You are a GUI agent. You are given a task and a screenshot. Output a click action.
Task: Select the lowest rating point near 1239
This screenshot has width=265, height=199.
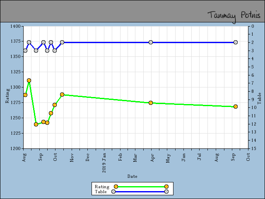(x=36, y=124)
